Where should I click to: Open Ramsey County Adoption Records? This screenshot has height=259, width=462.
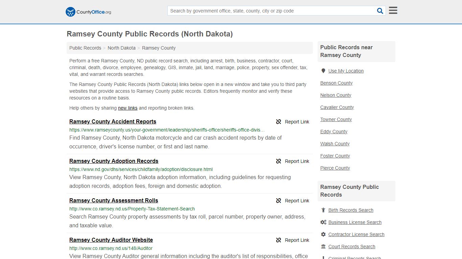coord(114,161)
